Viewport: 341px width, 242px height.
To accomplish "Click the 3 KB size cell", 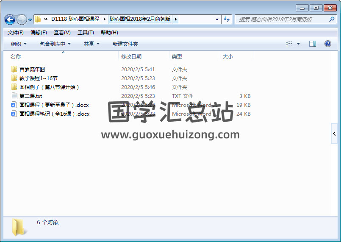I will [245, 96].
